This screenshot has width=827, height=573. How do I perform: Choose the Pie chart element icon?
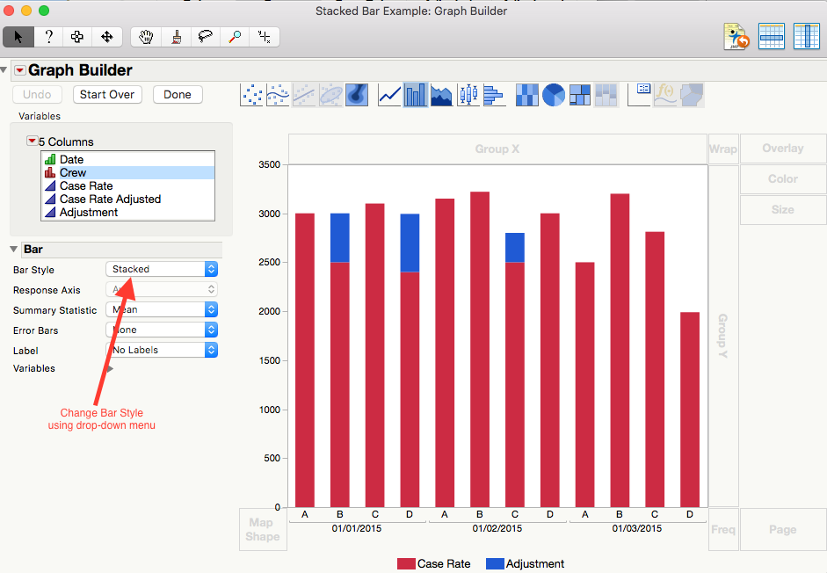tap(554, 95)
